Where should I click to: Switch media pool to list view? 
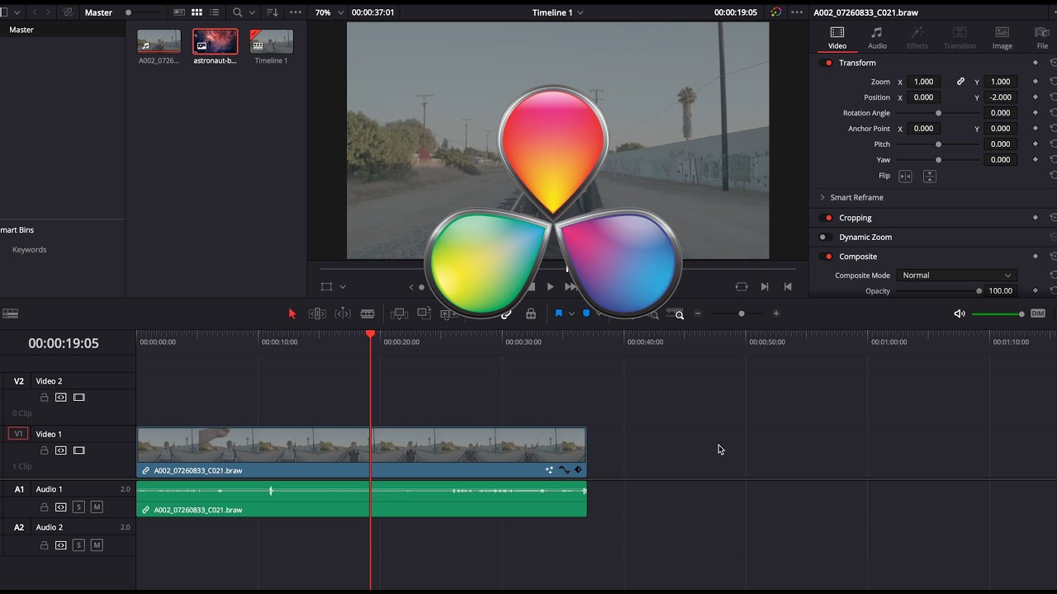click(215, 12)
